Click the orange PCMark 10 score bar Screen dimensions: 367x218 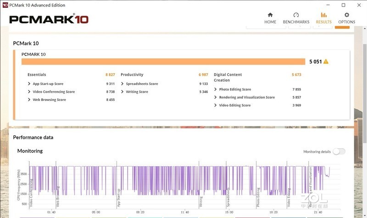click(163, 61)
